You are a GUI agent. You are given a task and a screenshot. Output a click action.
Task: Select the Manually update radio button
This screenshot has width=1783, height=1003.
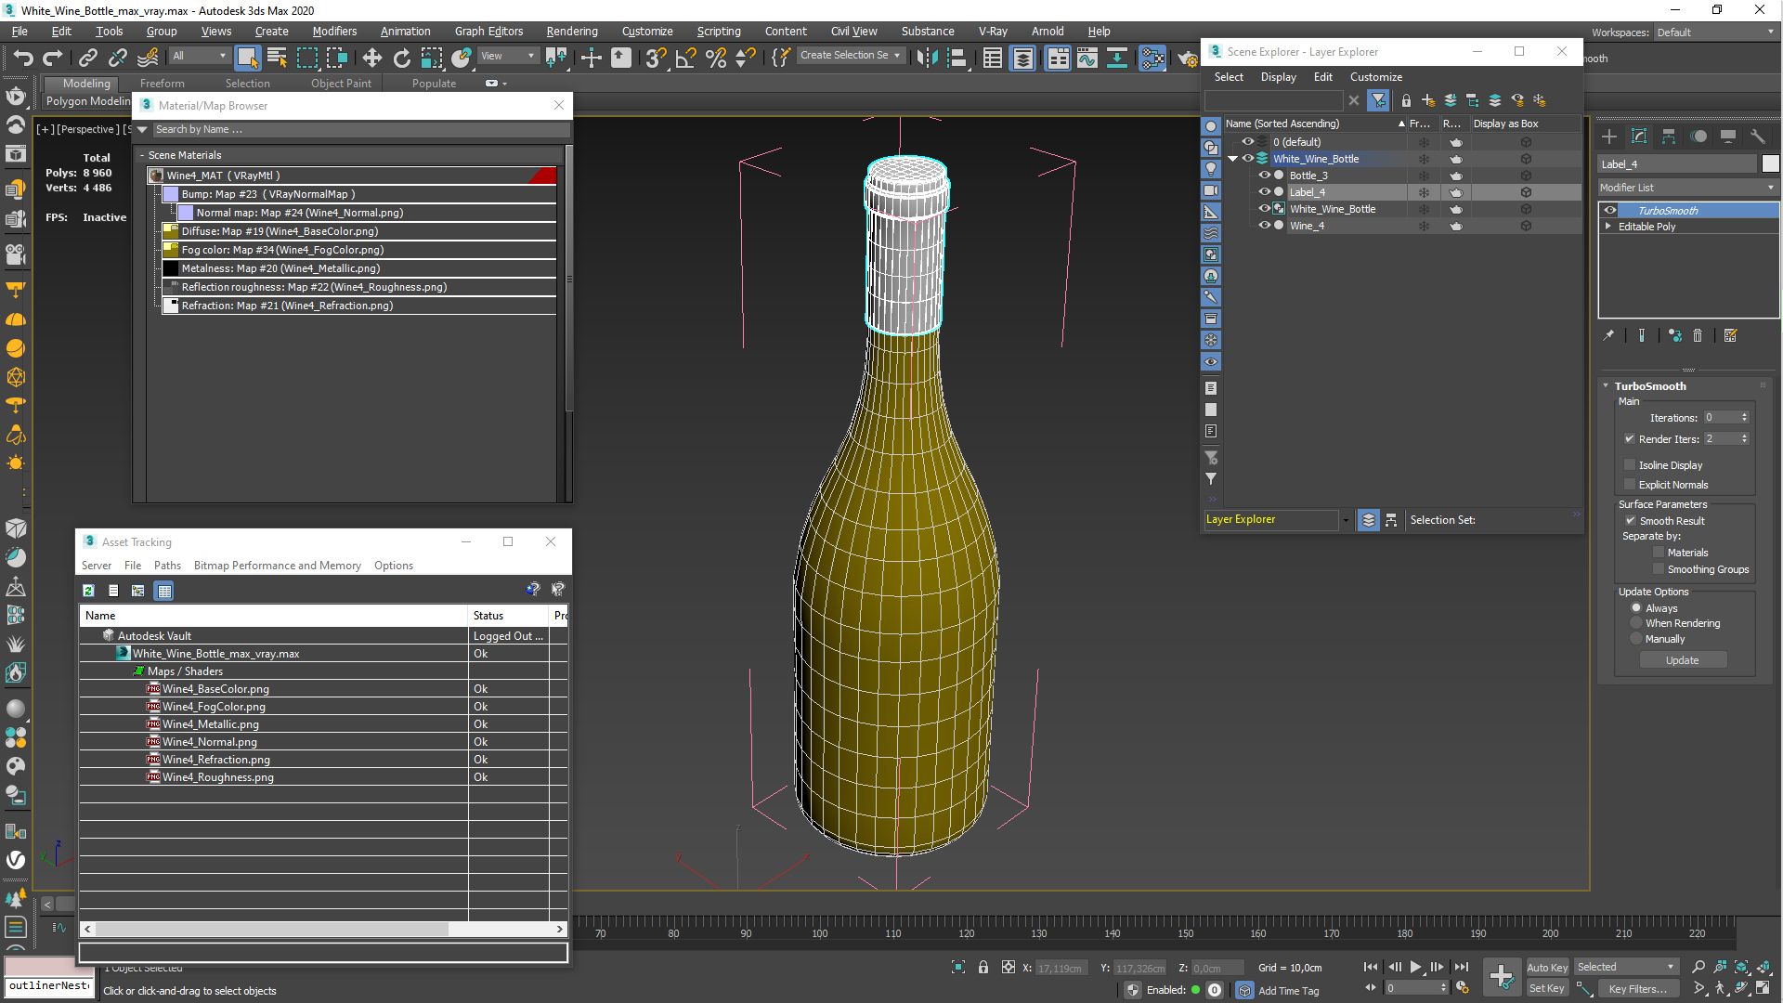point(1636,639)
